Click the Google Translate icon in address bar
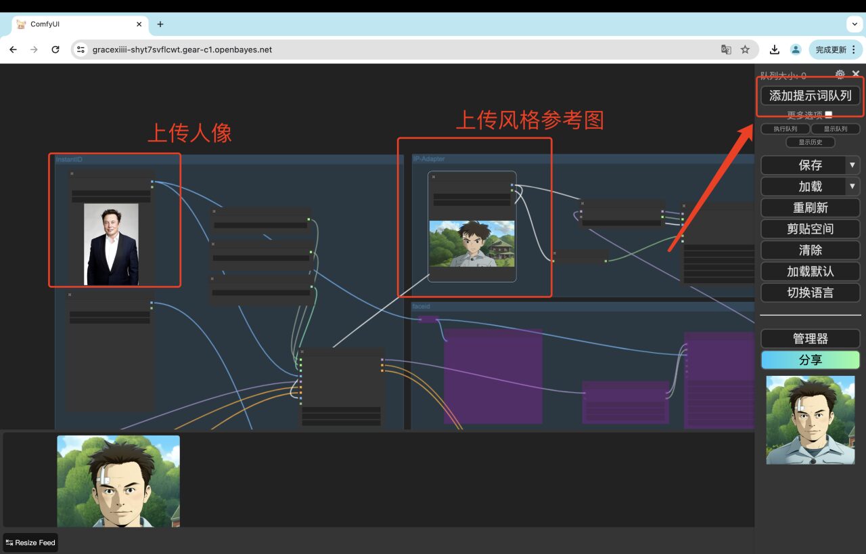The image size is (866, 554). (x=726, y=49)
